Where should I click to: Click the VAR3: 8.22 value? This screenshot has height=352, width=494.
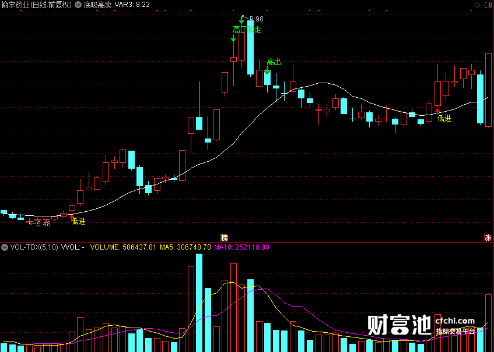point(132,5)
